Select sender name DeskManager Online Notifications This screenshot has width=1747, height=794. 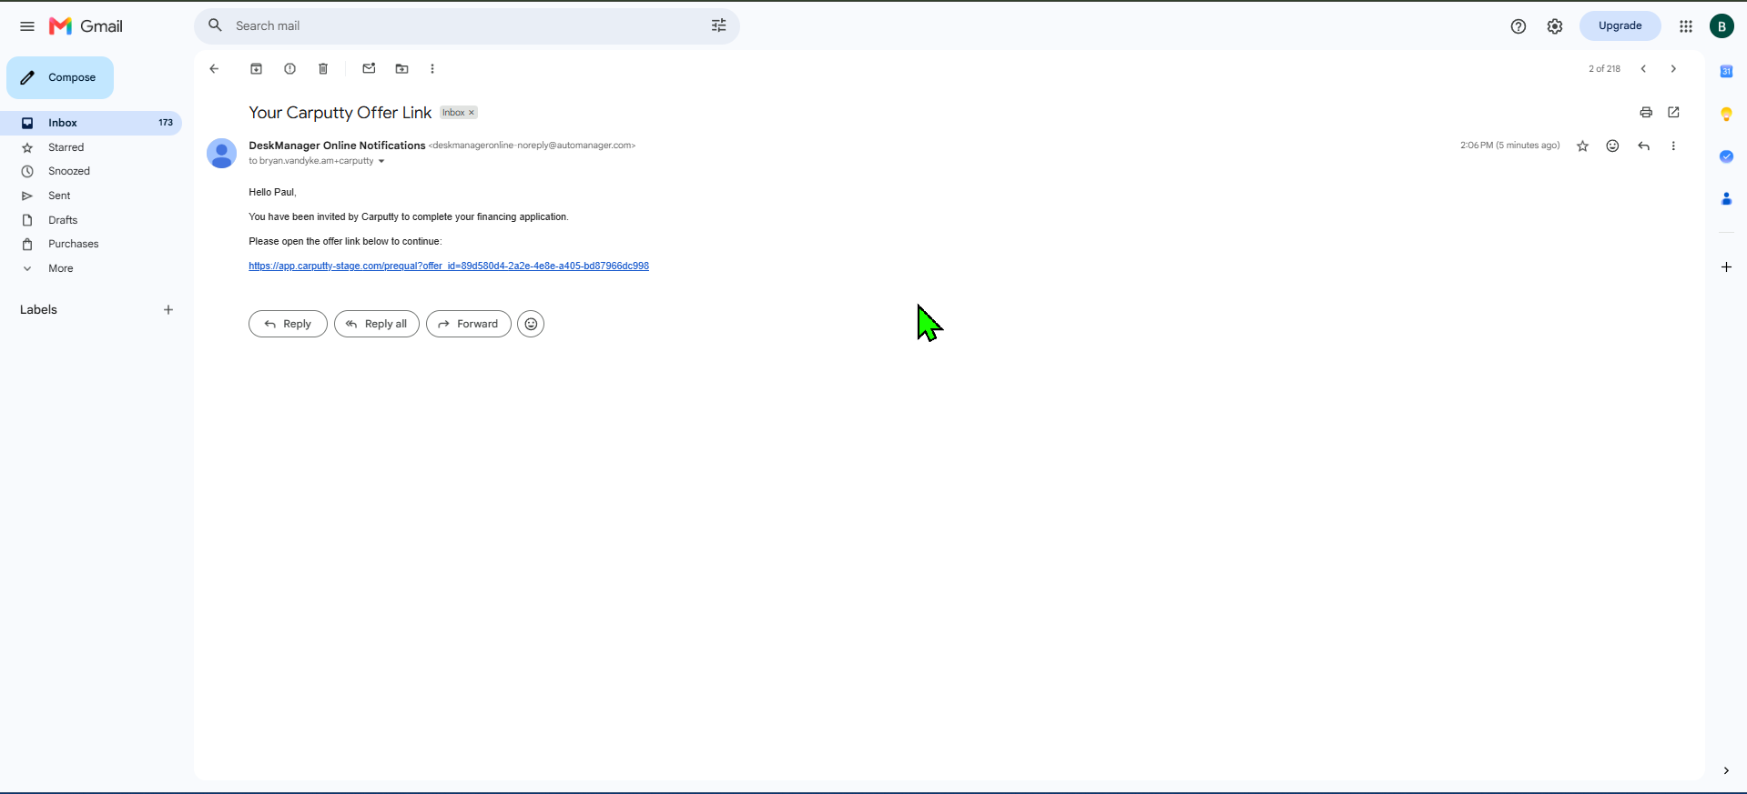coord(337,146)
